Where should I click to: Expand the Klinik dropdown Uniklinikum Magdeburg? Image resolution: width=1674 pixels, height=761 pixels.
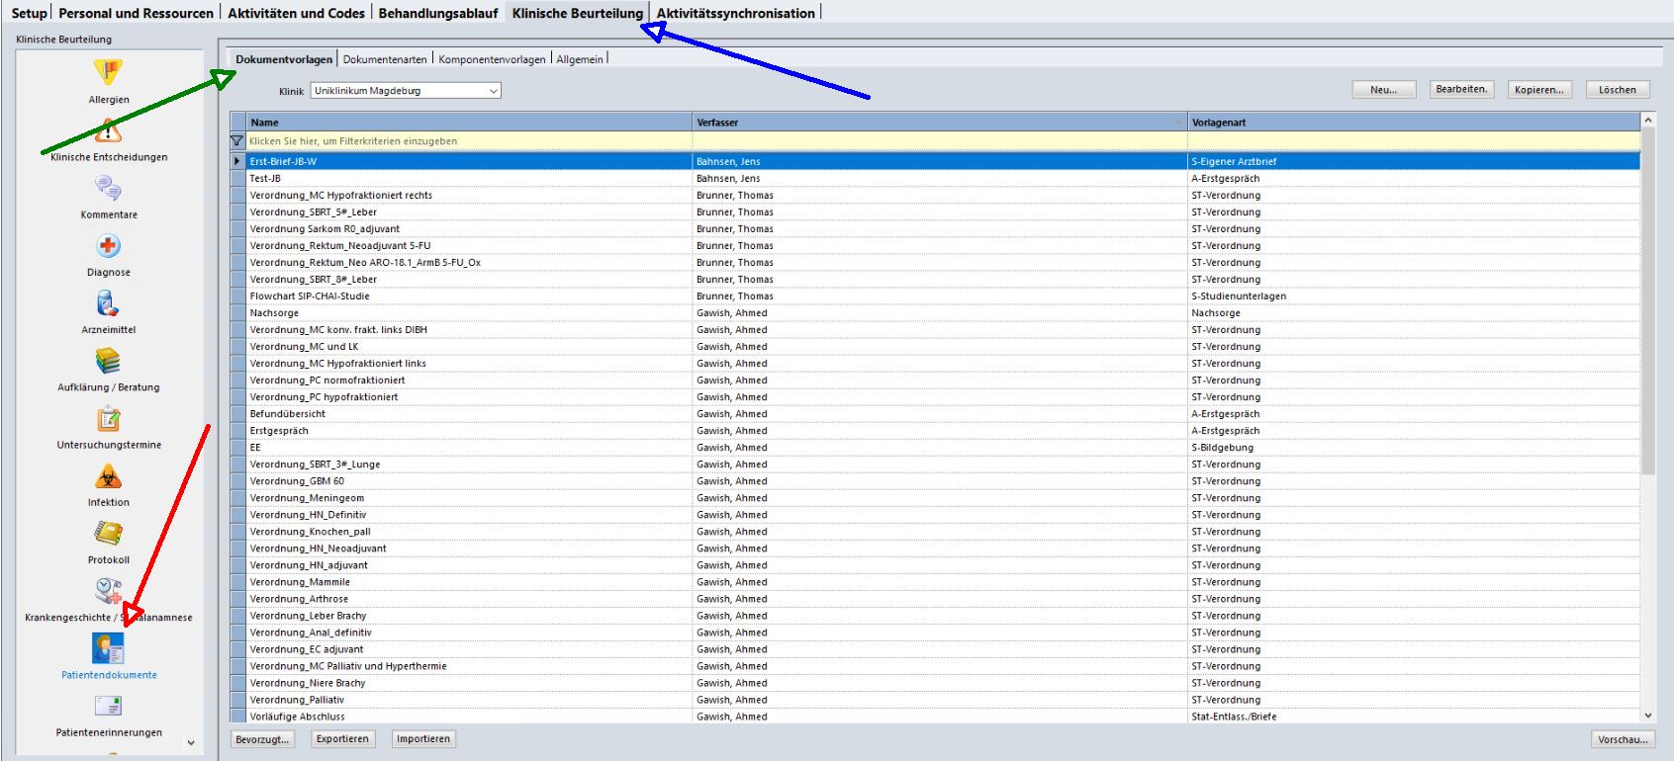[493, 91]
